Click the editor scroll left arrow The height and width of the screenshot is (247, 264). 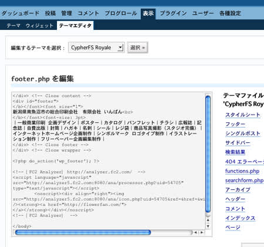click(x=195, y=232)
